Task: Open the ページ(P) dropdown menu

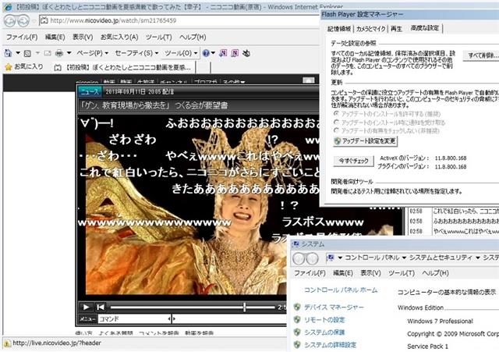Action: pyautogui.click(x=92, y=53)
